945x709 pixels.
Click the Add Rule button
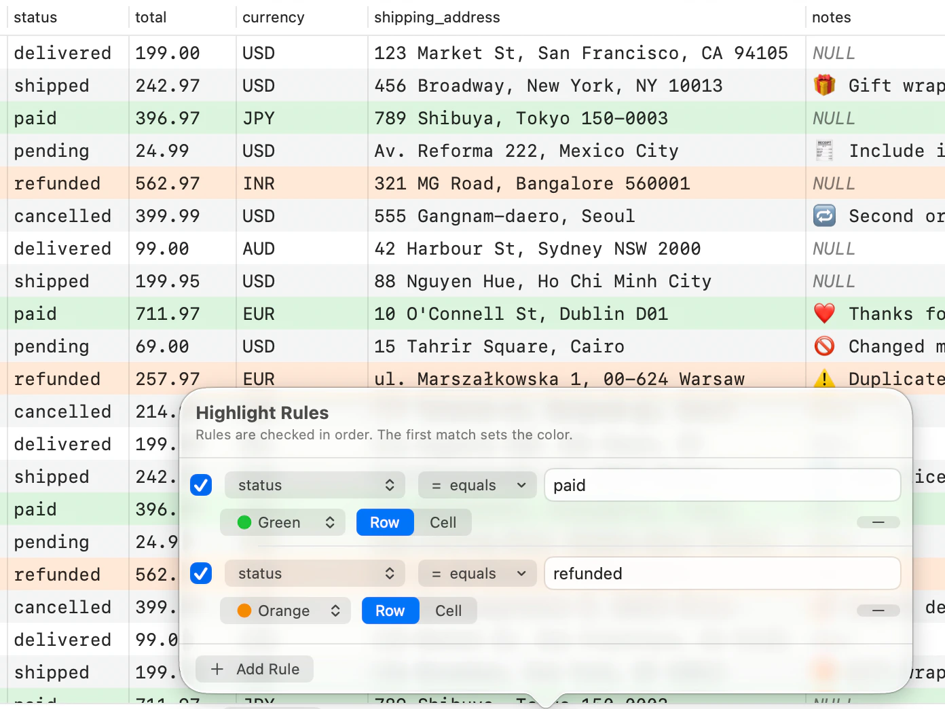[255, 669]
